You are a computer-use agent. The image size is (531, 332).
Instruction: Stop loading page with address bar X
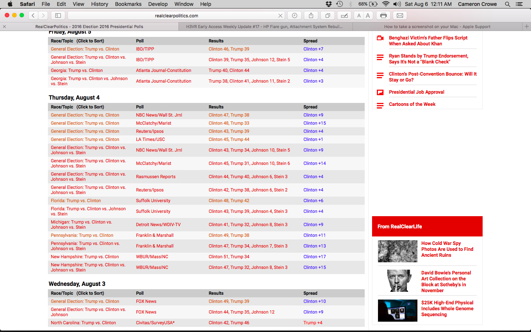(x=280, y=15)
